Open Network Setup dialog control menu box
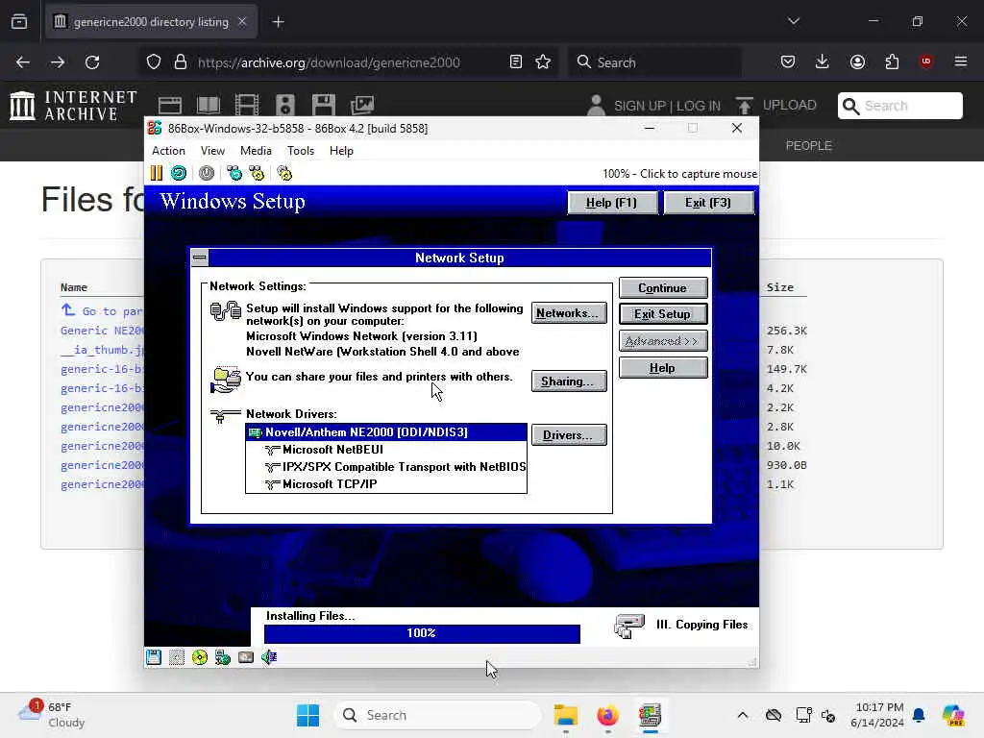984x738 pixels. pyautogui.click(x=200, y=258)
